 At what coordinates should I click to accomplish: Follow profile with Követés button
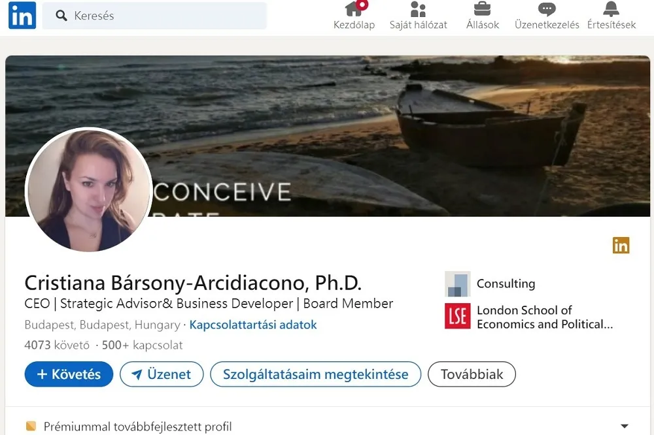click(69, 374)
